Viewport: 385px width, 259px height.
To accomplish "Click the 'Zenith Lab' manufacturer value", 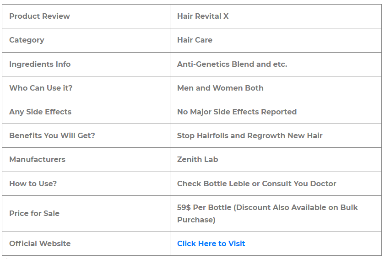I will pos(197,159).
